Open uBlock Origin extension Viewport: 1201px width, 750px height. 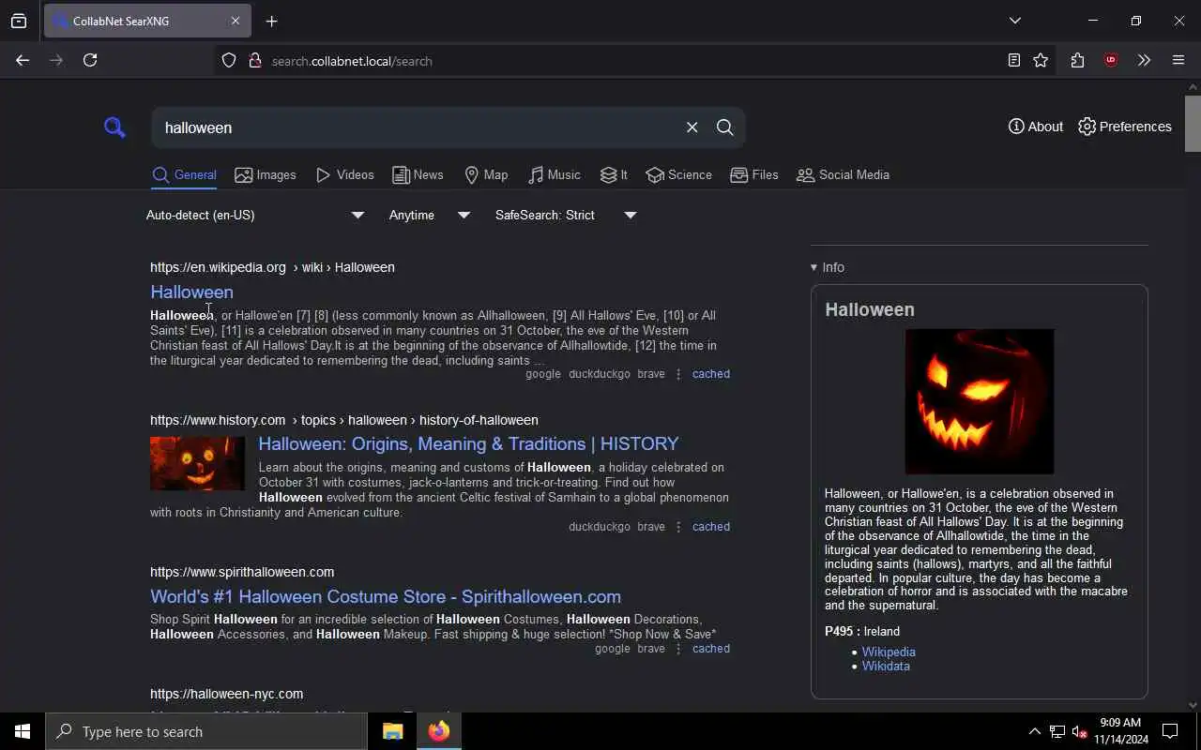click(x=1111, y=61)
